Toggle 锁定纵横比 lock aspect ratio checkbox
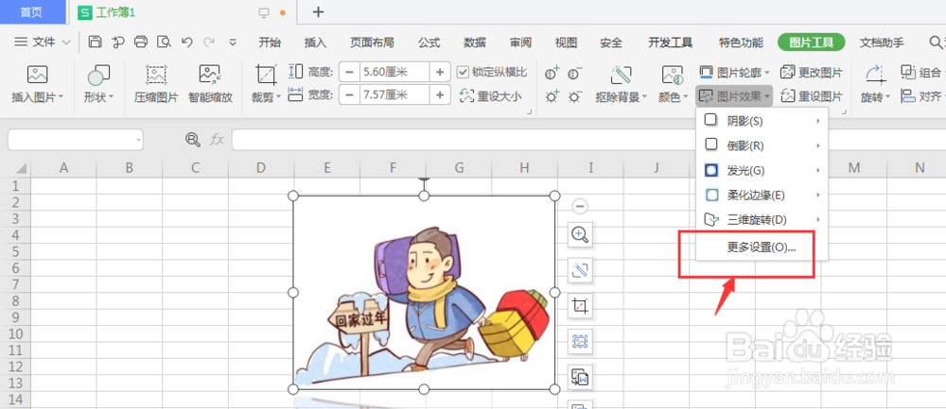946x409 pixels. pyautogui.click(x=463, y=73)
